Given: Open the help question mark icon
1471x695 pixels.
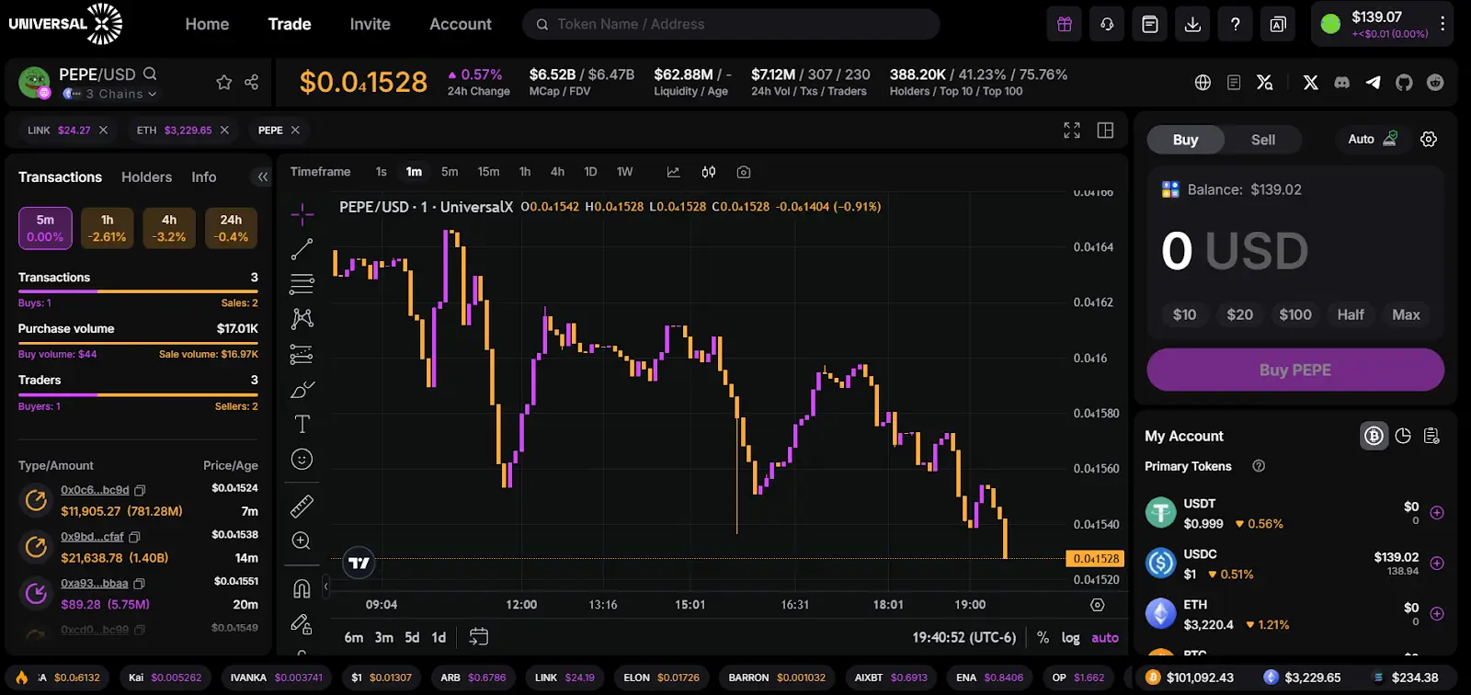Looking at the screenshot, I should click(x=1236, y=25).
